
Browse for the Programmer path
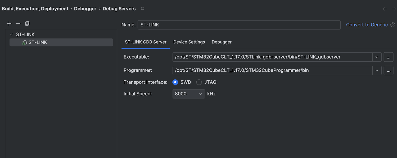388,70
